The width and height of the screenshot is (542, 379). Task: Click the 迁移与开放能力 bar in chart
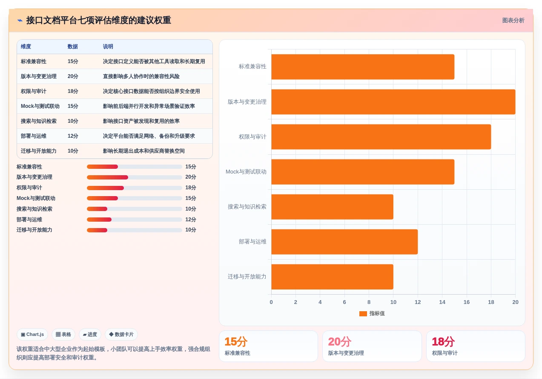[332, 277]
